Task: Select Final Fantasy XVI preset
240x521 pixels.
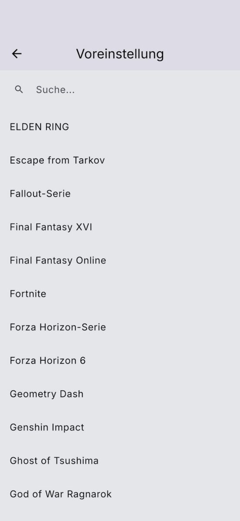Action: (x=120, y=227)
